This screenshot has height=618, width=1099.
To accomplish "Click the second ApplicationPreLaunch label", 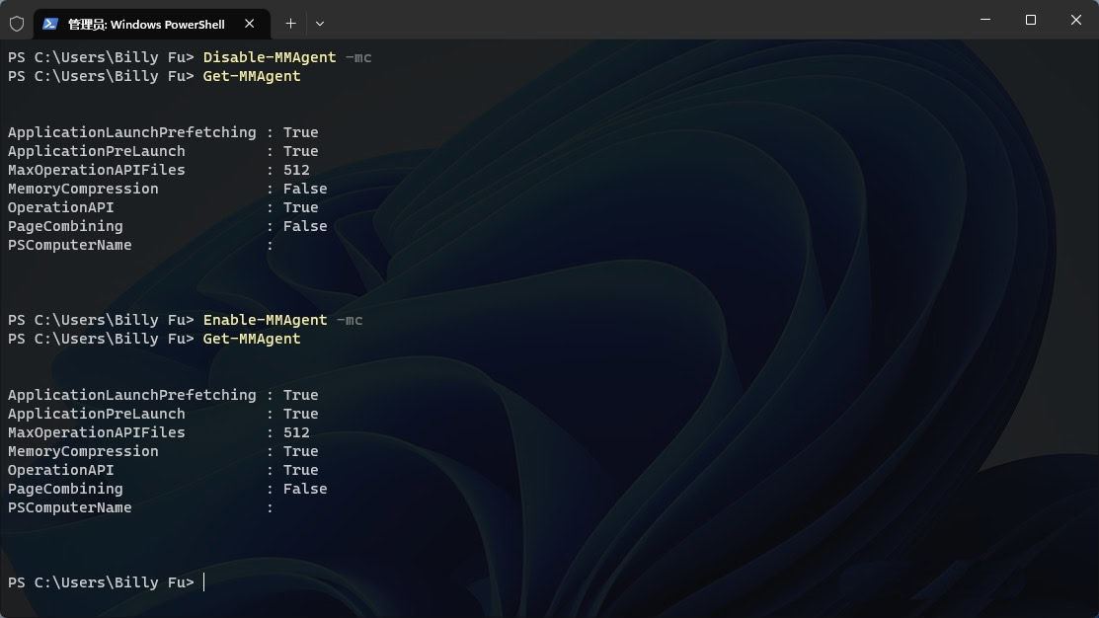I will (97, 414).
